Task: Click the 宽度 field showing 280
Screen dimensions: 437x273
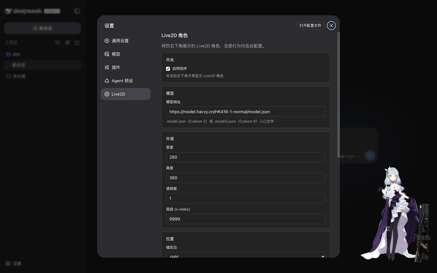Action: coord(246,157)
